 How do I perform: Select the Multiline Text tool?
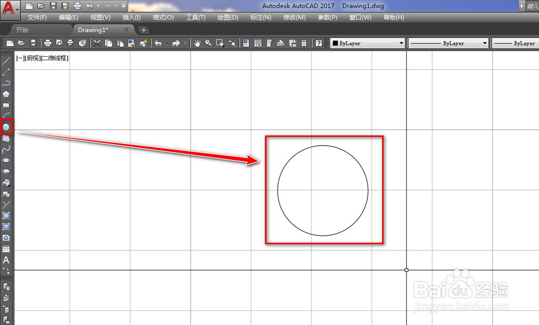[x=6, y=260]
